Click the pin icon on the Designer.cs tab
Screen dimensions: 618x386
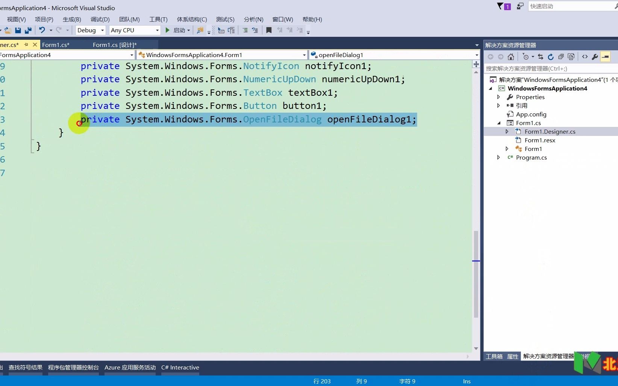coord(26,45)
